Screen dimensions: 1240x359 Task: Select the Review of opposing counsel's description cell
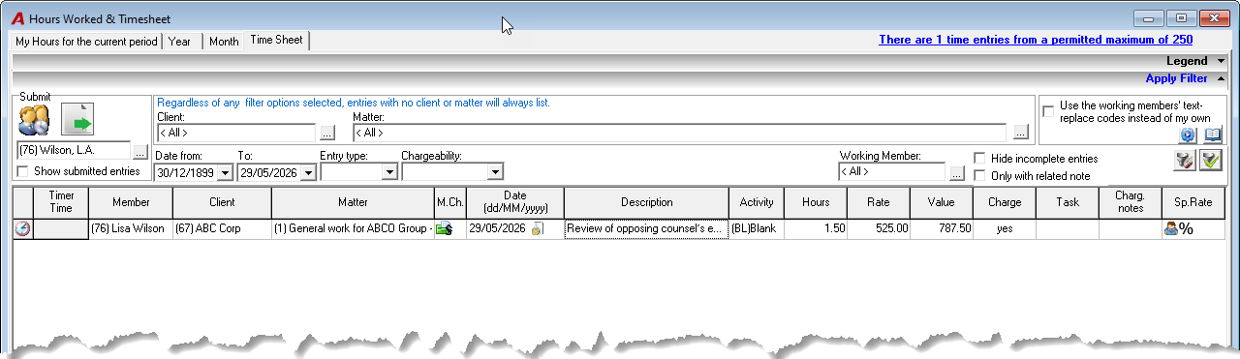click(x=646, y=229)
